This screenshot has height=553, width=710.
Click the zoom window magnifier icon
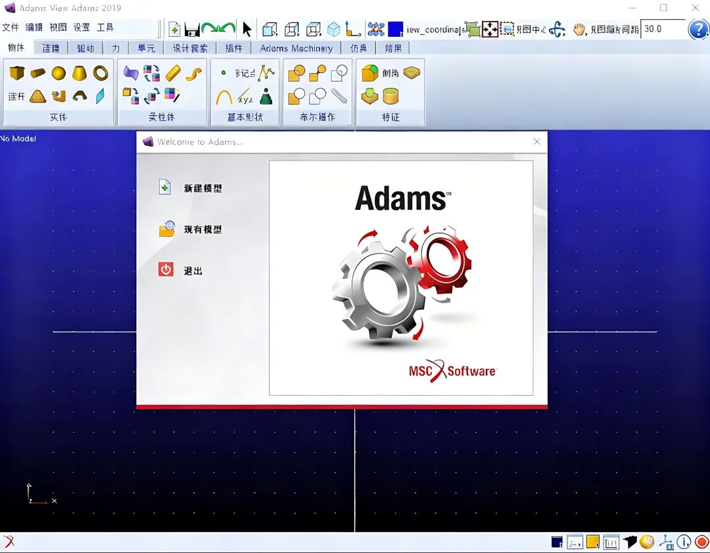(507, 30)
